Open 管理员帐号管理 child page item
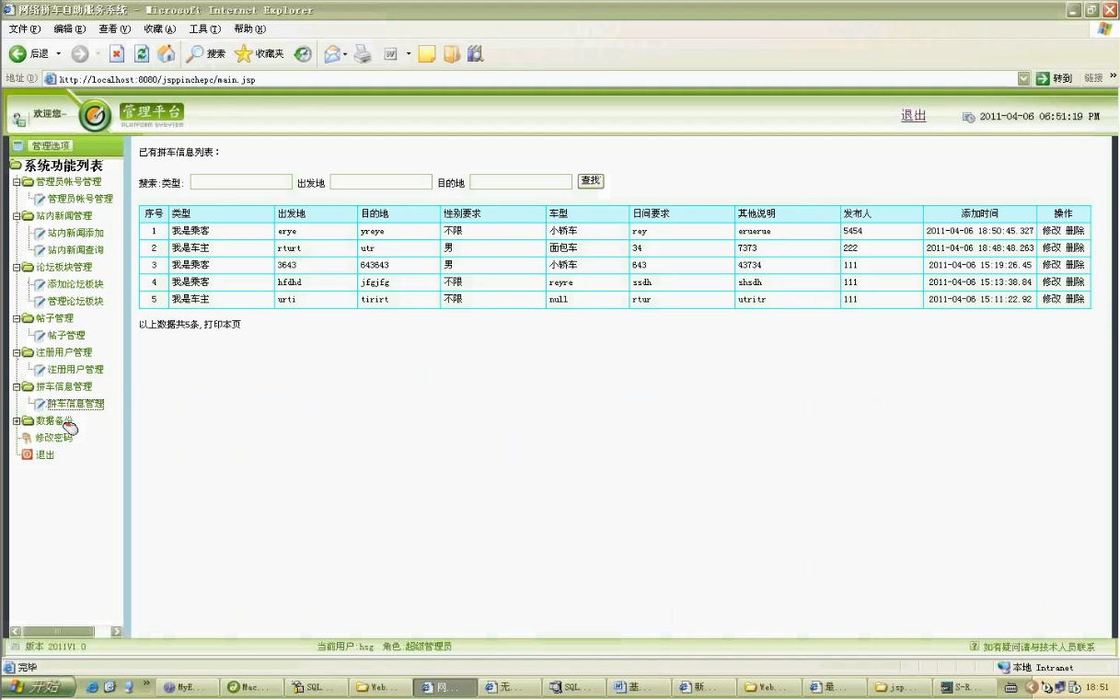 (x=80, y=199)
